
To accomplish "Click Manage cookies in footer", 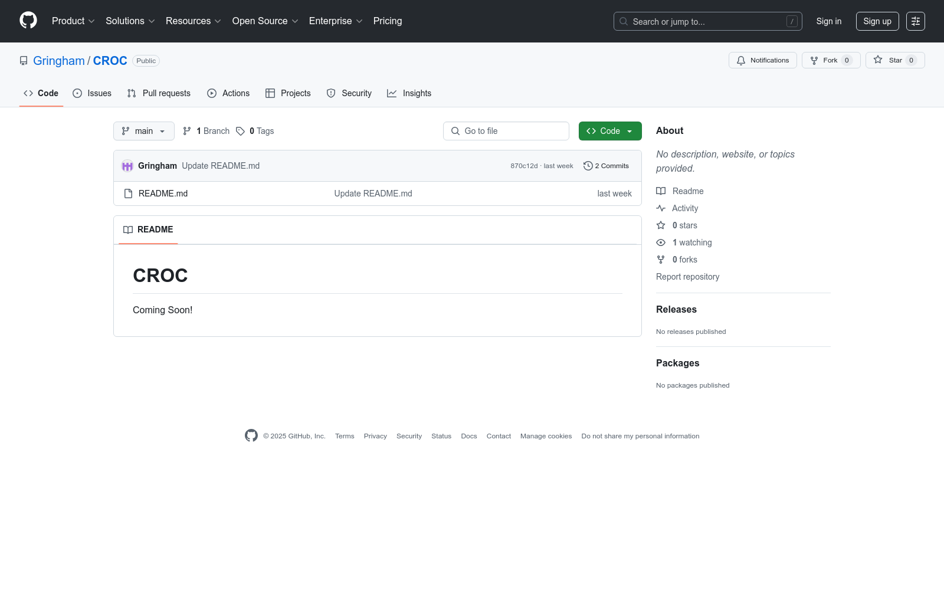I will 546,436.
